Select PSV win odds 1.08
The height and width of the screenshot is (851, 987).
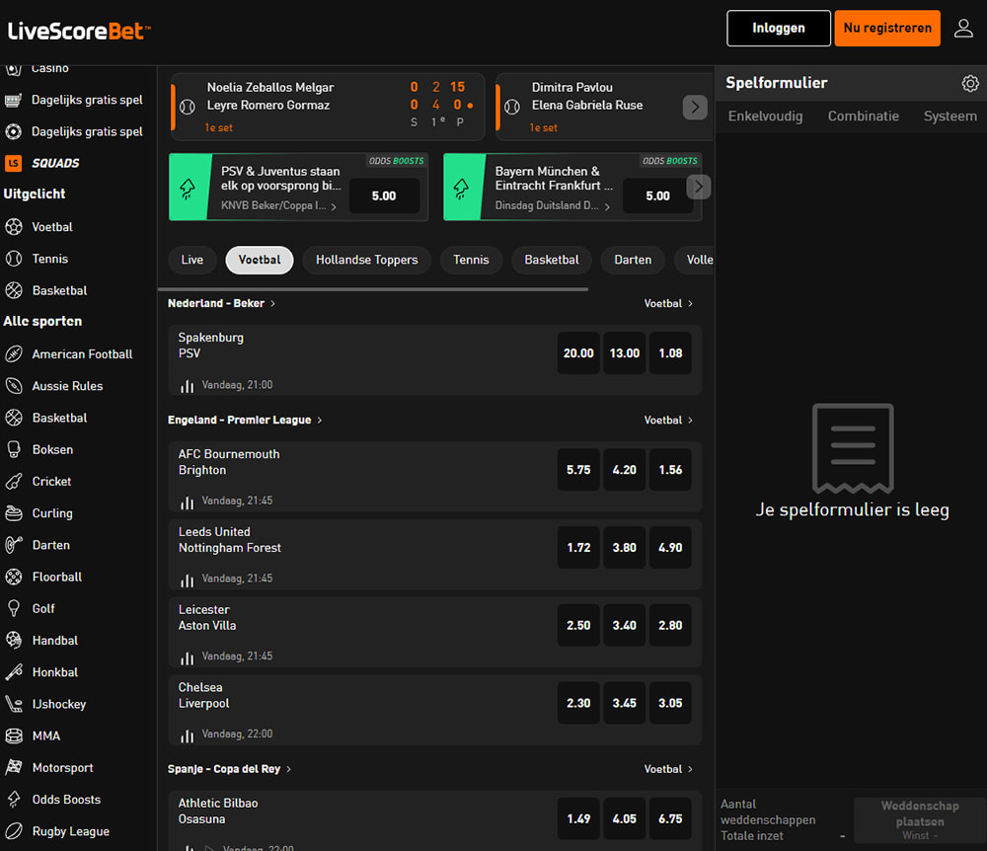click(x=670, y=353)
